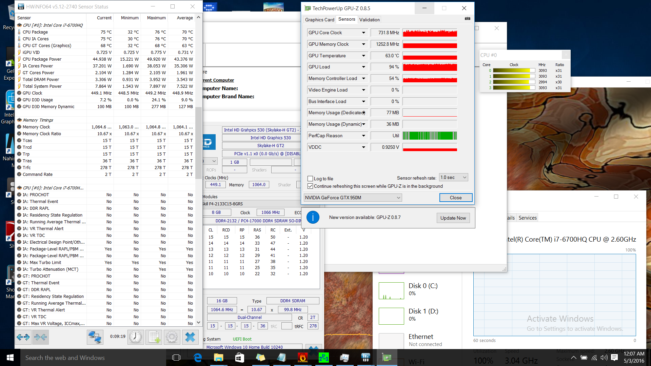Click Memory Timings group header in HWiNFO
Viewport: 651px width, 366px height.
click(38, 120)
